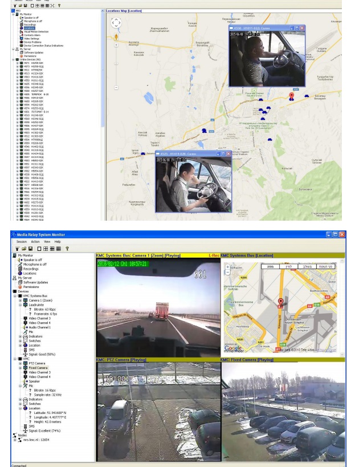Click the open folder icon in lower toolbar

[x=23, y=249]
